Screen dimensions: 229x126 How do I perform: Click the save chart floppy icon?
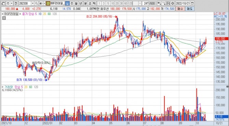point(168,3)
